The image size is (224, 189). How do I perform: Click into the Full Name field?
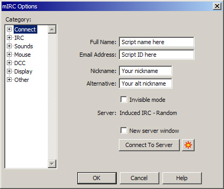click(157, 42)
